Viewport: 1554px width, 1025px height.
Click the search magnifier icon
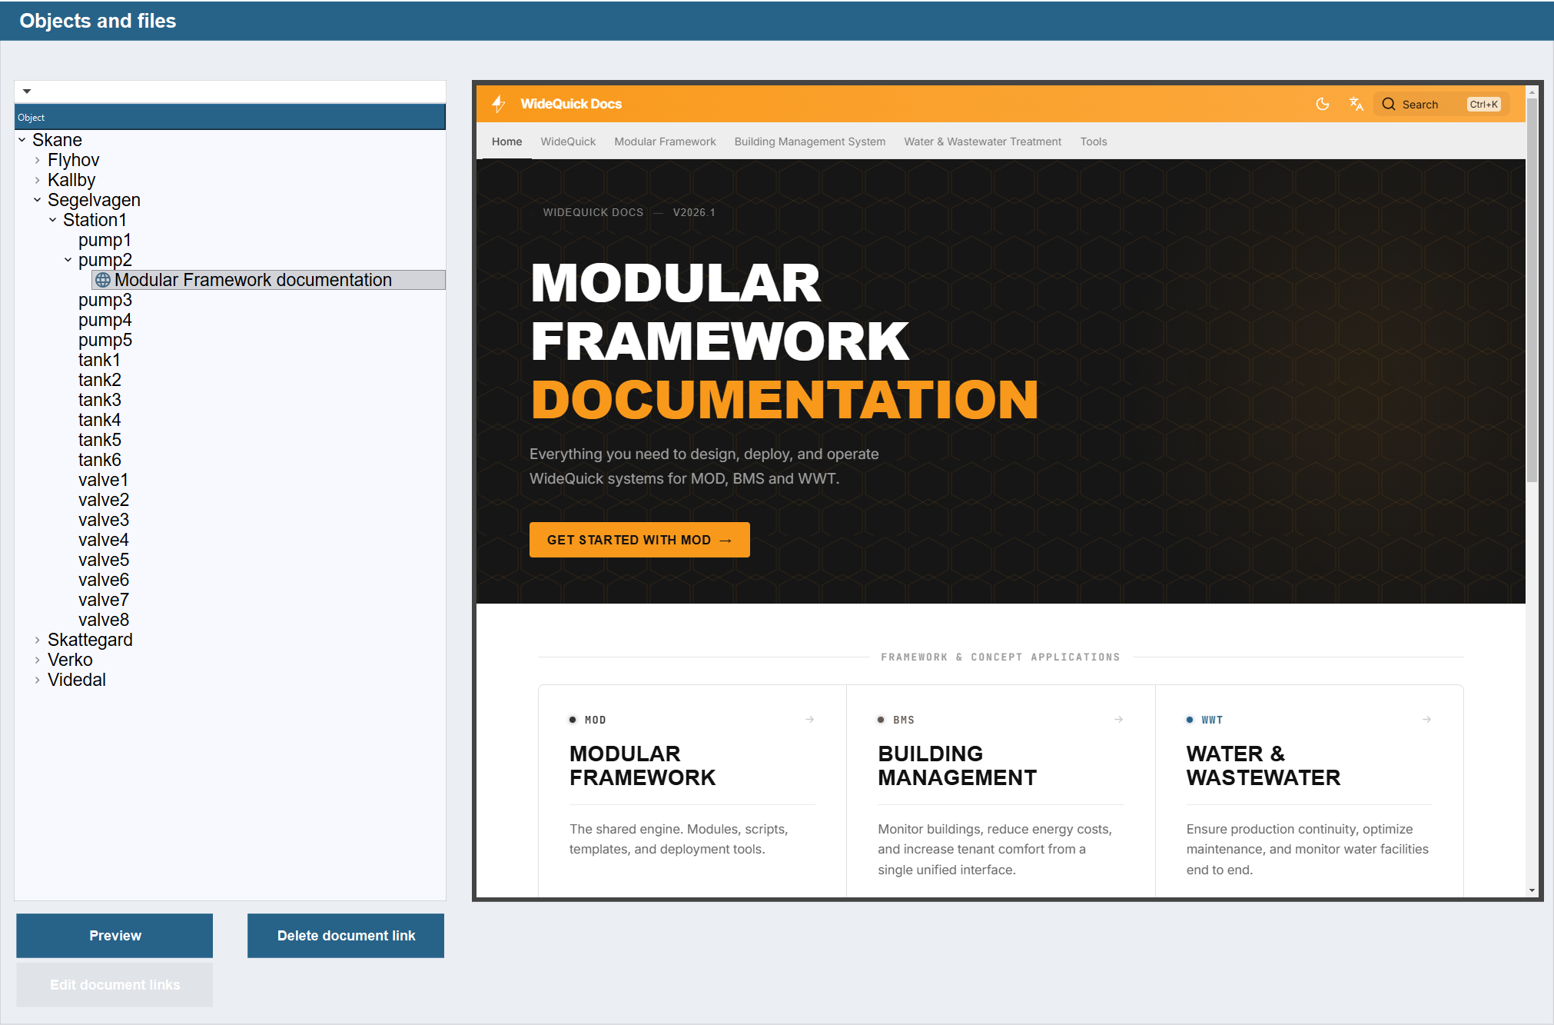[1389, 104]
